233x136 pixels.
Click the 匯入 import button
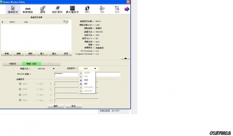[x=42, y=54]
